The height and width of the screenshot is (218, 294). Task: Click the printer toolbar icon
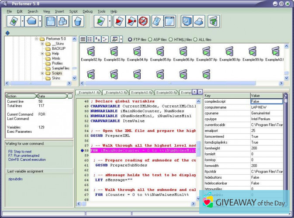point(198,21)
